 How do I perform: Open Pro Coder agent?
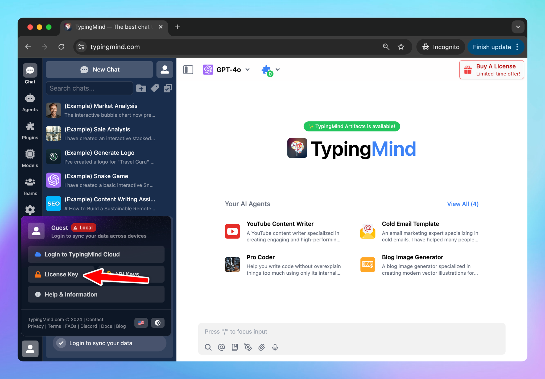pyautogui.click(x=283, y=265)
